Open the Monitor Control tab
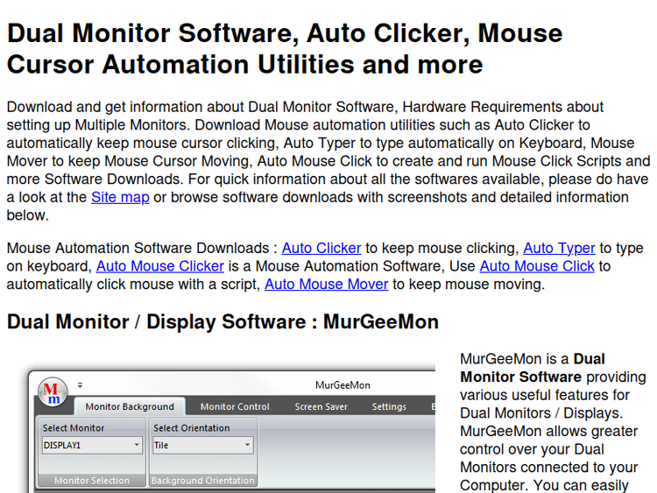This screenshot has width=657, height=493. click(235, 406)
